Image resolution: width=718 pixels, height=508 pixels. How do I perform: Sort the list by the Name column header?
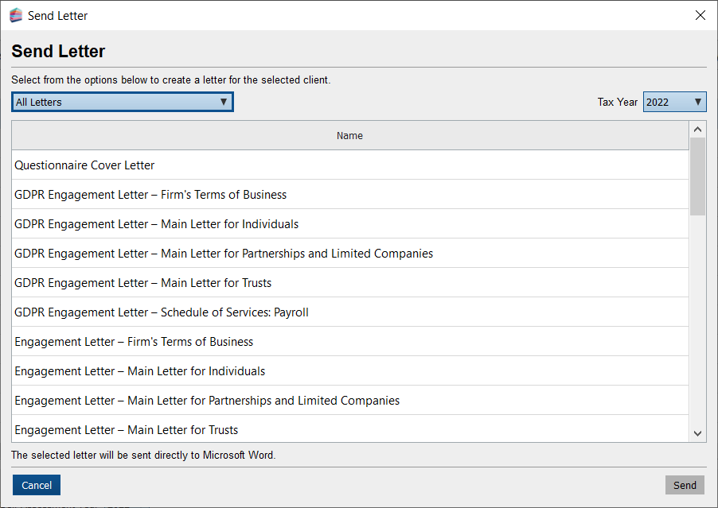(349, 136)
